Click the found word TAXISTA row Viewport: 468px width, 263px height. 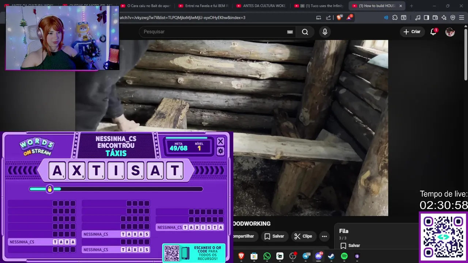click(190, 227)
